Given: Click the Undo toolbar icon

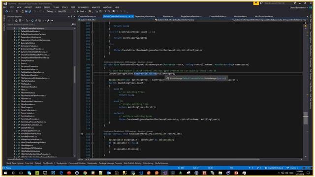Looking at the screenshot, I should (x=35, y=11).
